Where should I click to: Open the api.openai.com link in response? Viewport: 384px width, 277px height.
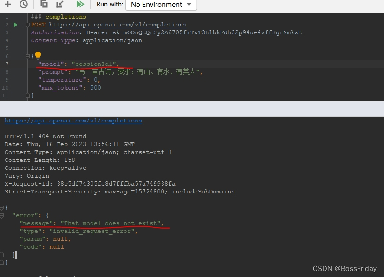pos(73,121)
